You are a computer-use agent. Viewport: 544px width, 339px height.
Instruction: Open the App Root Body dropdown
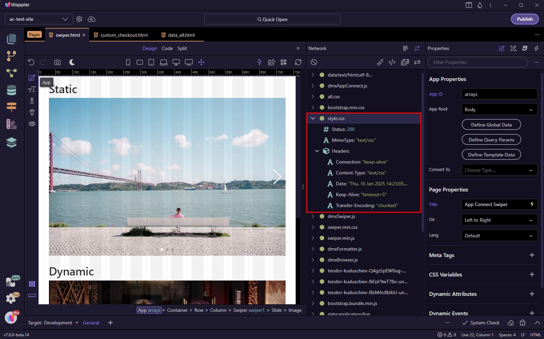click(x=499, y=109)
